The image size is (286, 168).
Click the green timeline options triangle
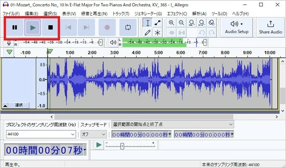9,52
